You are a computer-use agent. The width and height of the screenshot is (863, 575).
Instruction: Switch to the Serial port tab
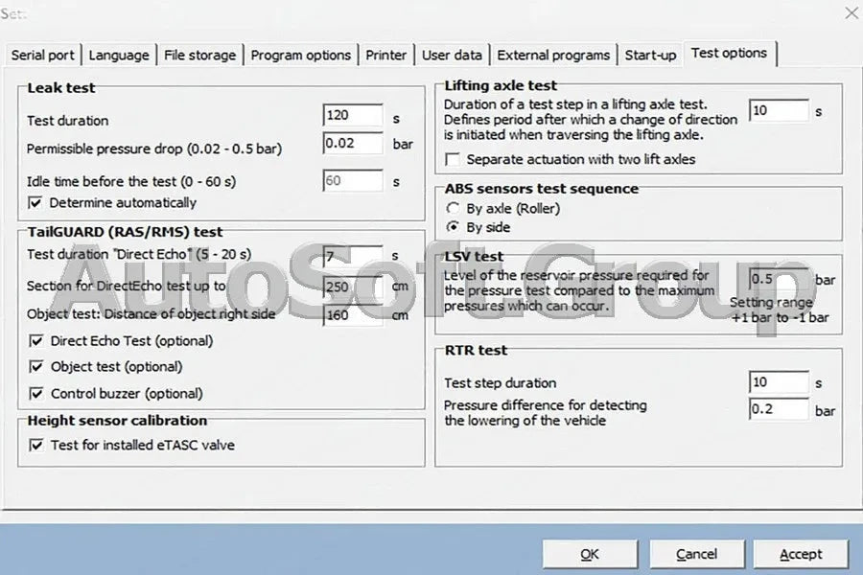pyautogui.click(x=43, y=55)
